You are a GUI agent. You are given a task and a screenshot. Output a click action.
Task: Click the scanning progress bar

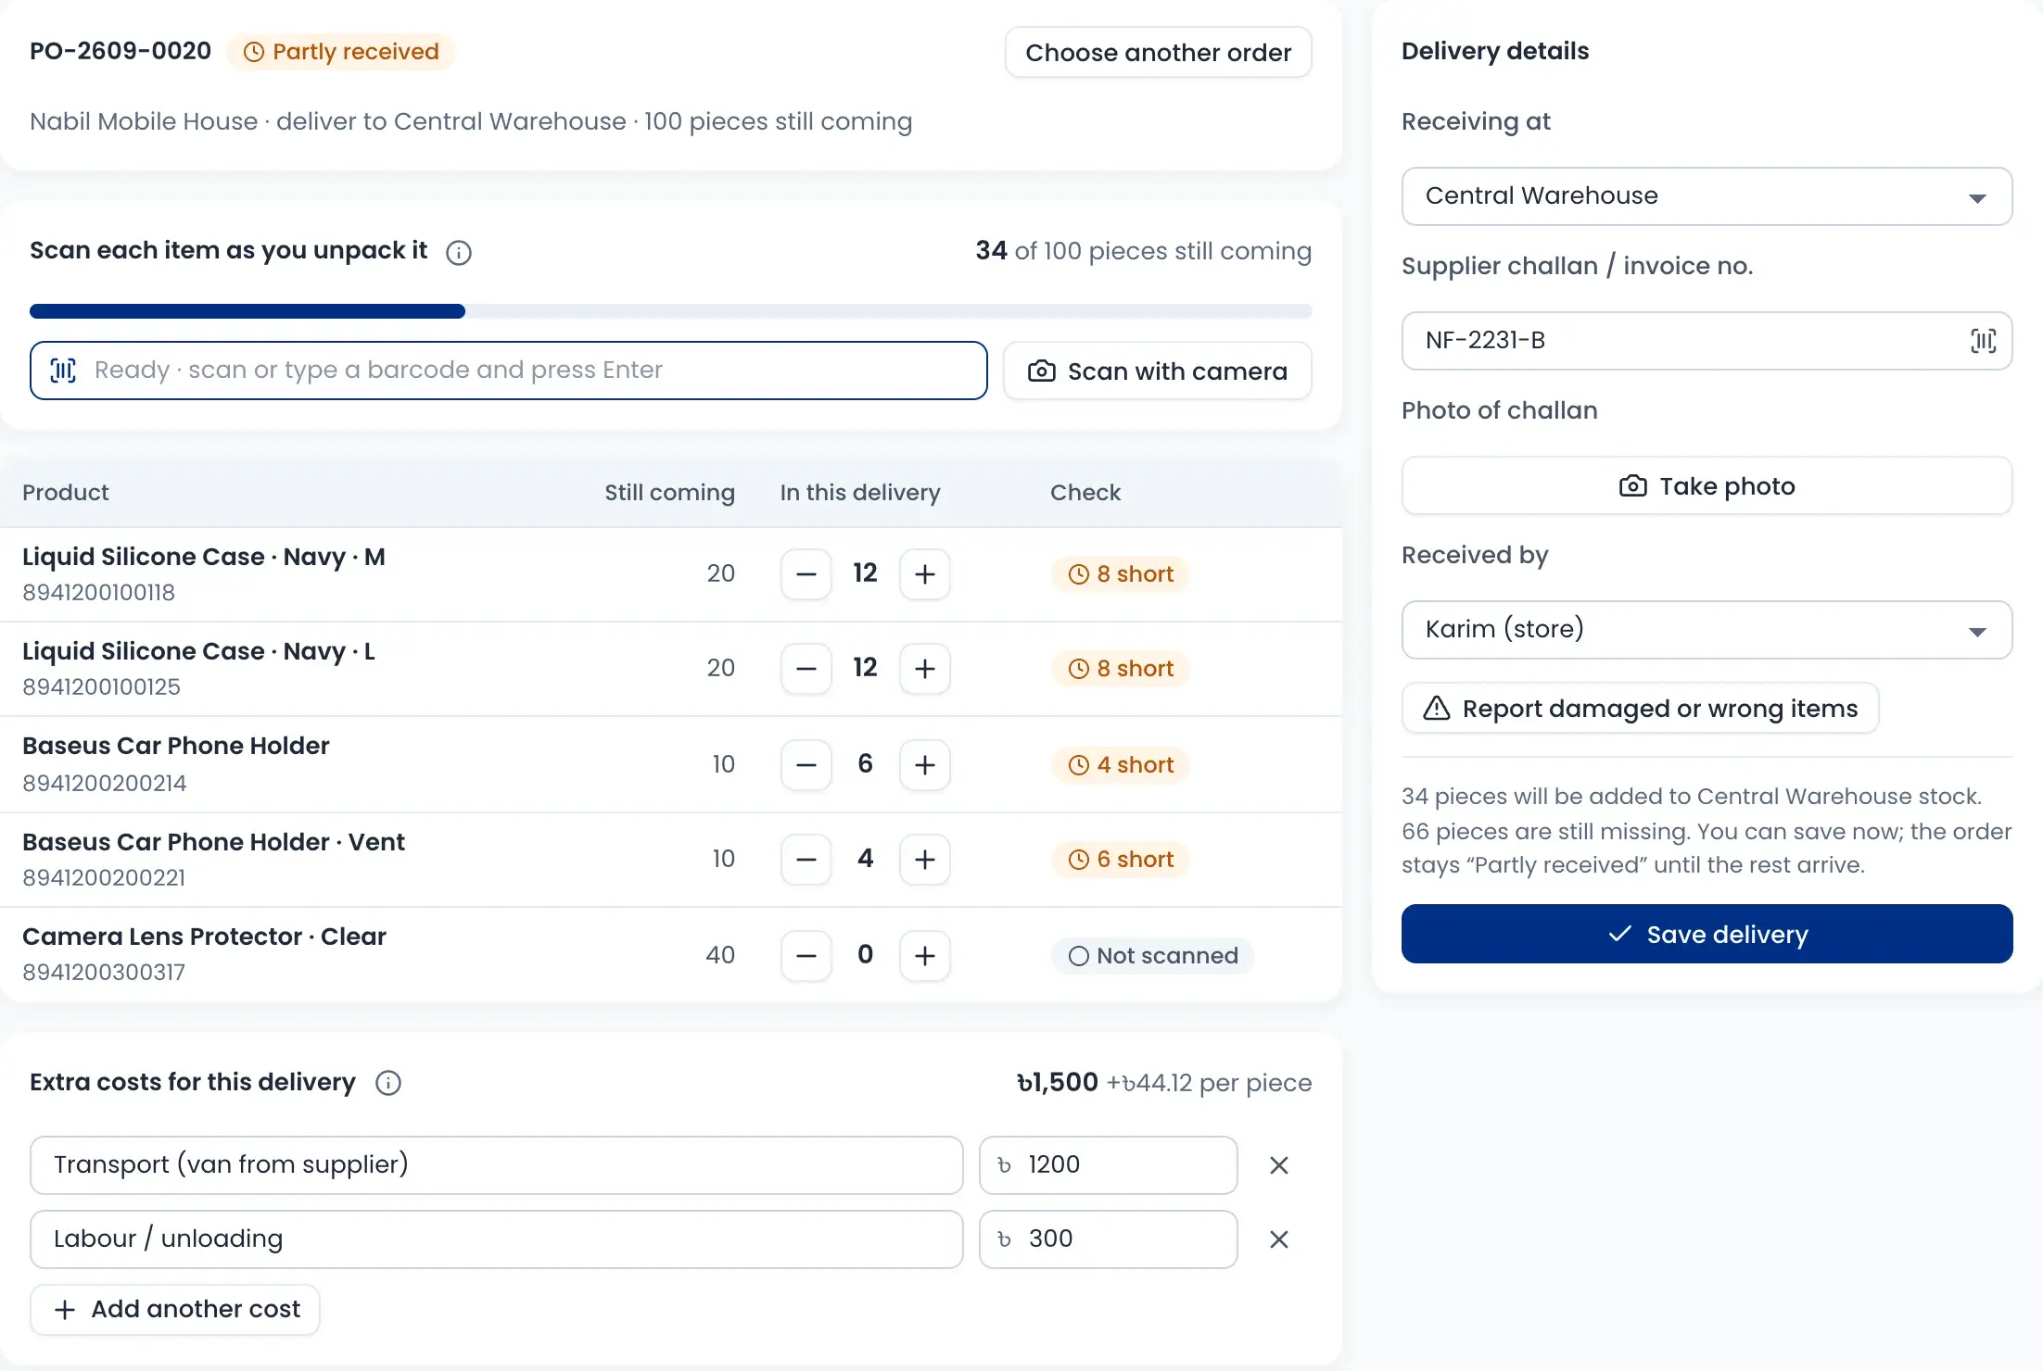point(671,311)
